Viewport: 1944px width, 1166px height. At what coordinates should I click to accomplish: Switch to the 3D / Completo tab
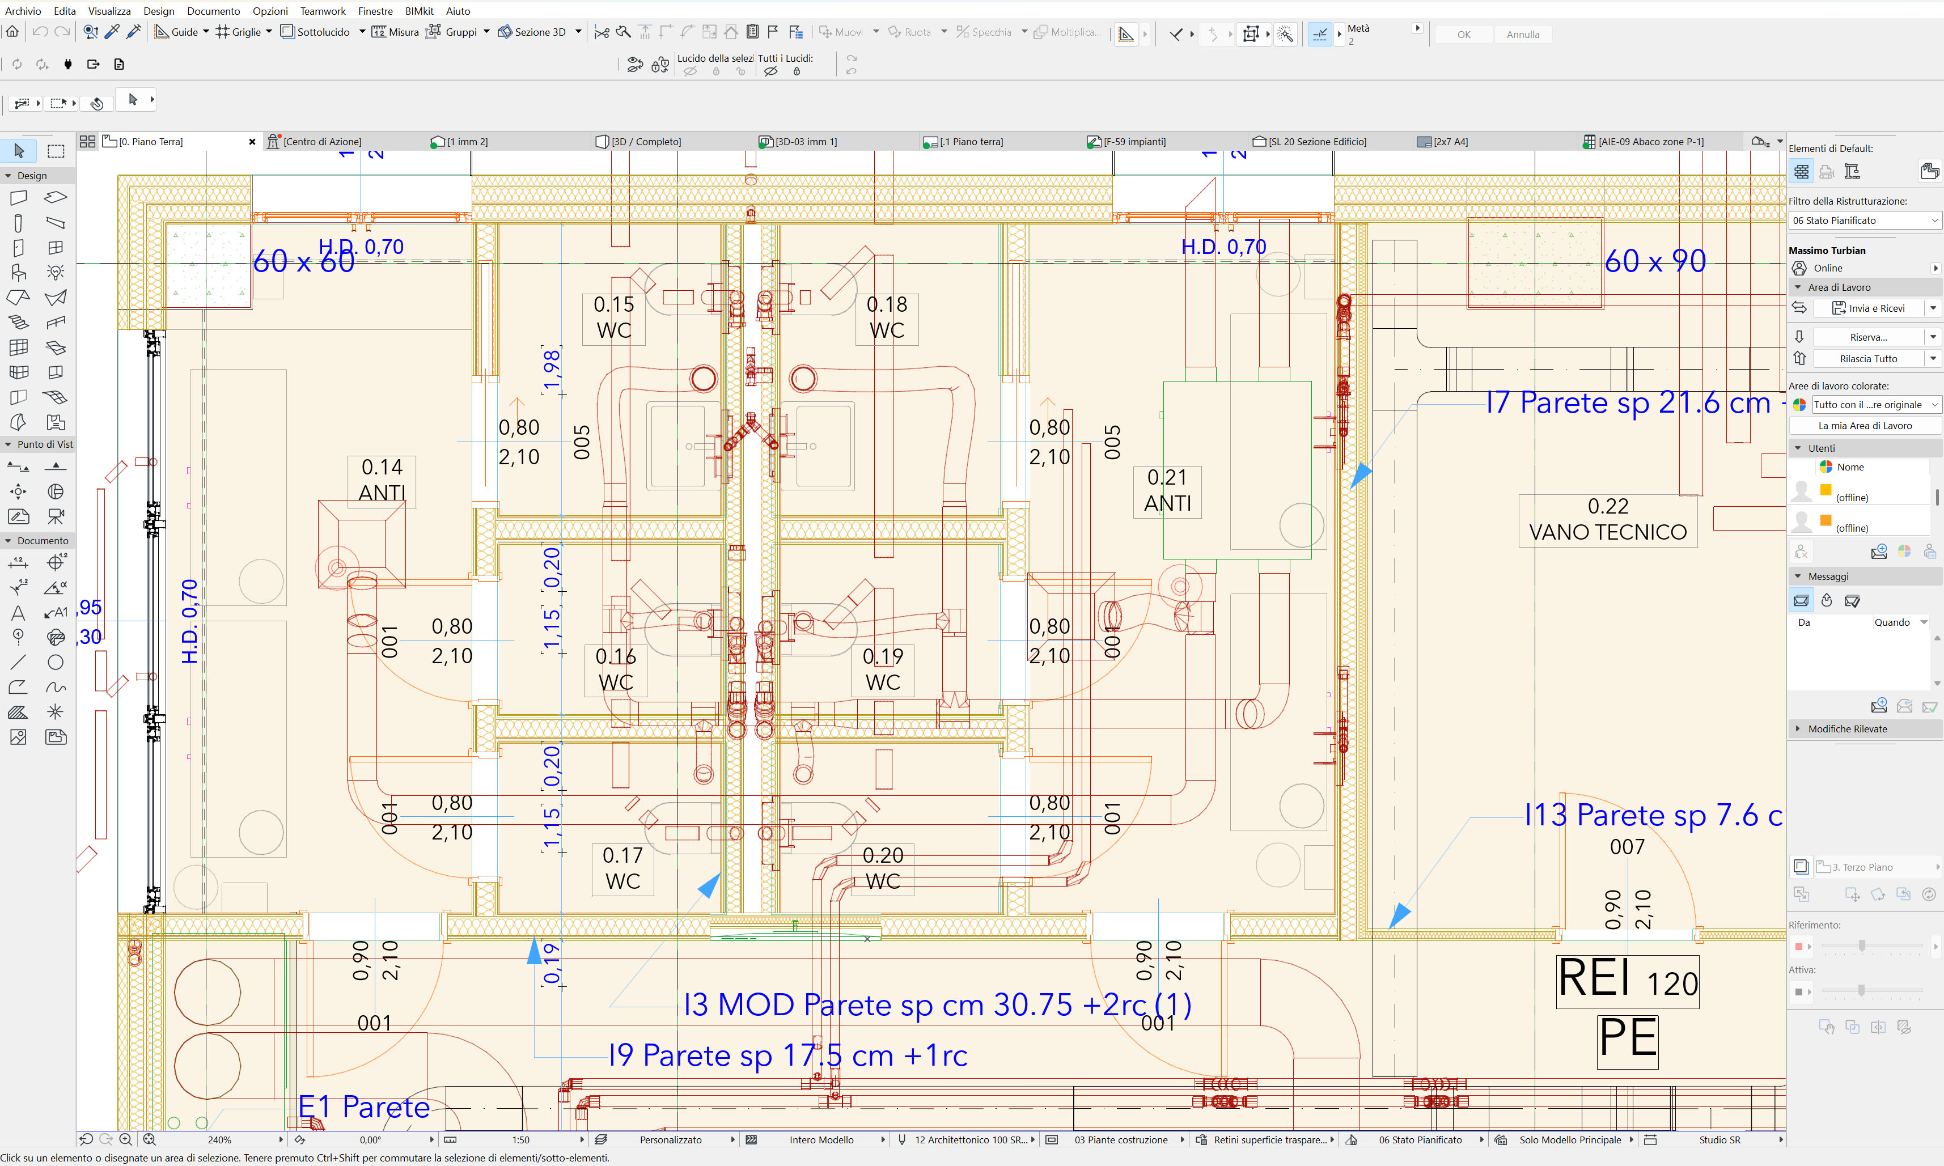tap(645, 142)
